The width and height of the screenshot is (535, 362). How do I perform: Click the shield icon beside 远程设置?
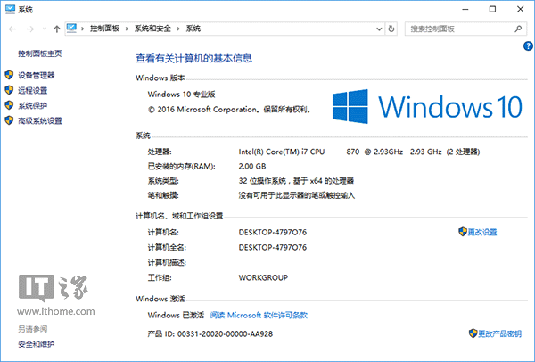(10, 91)
